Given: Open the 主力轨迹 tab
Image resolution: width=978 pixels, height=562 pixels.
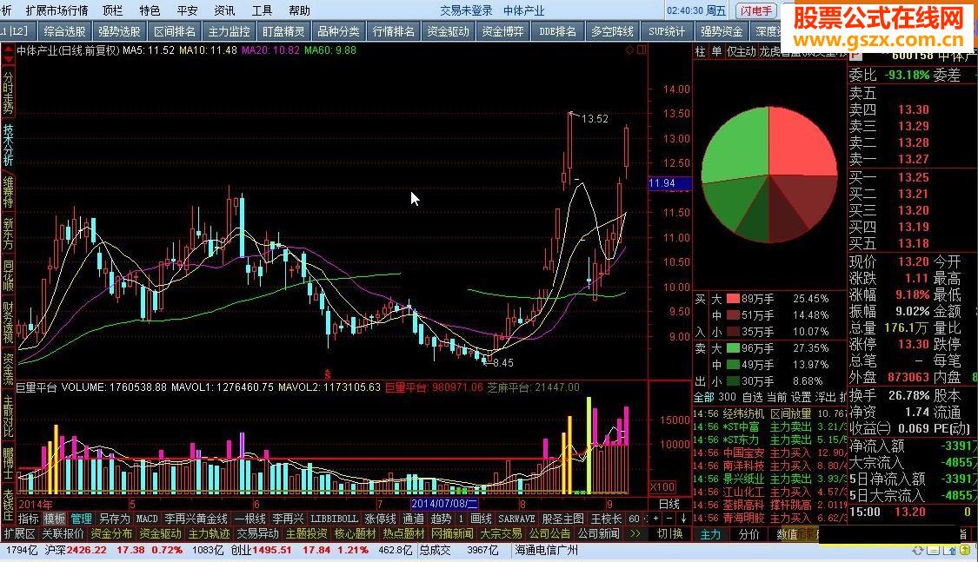Looking at the screenshot, I should pos(209,534).
